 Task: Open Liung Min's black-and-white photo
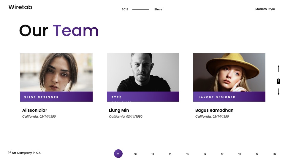143,72
